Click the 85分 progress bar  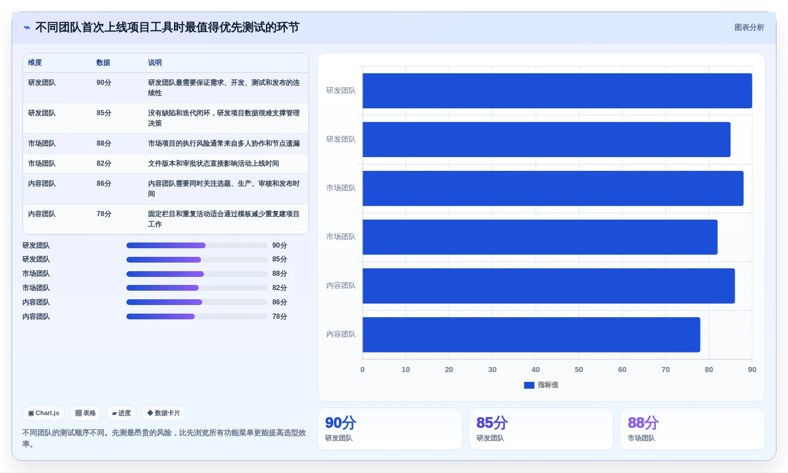[197, 260]
